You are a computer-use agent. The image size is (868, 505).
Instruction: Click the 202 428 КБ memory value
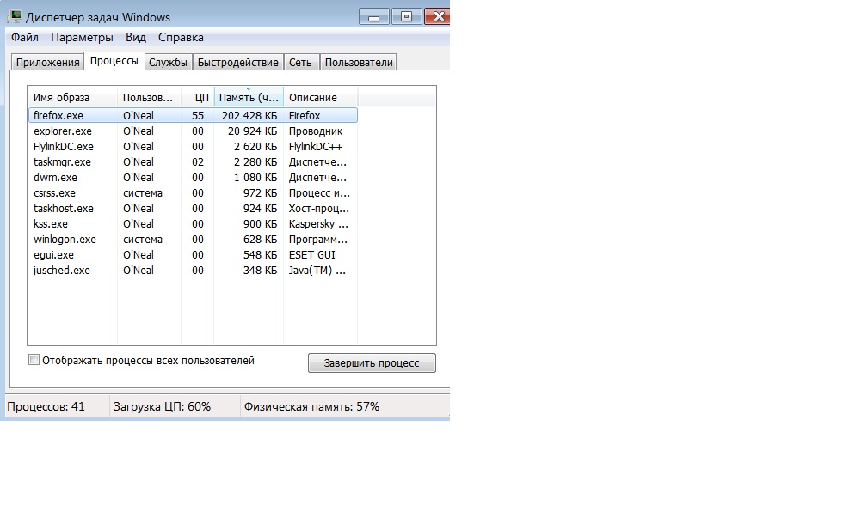tap(249, 115)
